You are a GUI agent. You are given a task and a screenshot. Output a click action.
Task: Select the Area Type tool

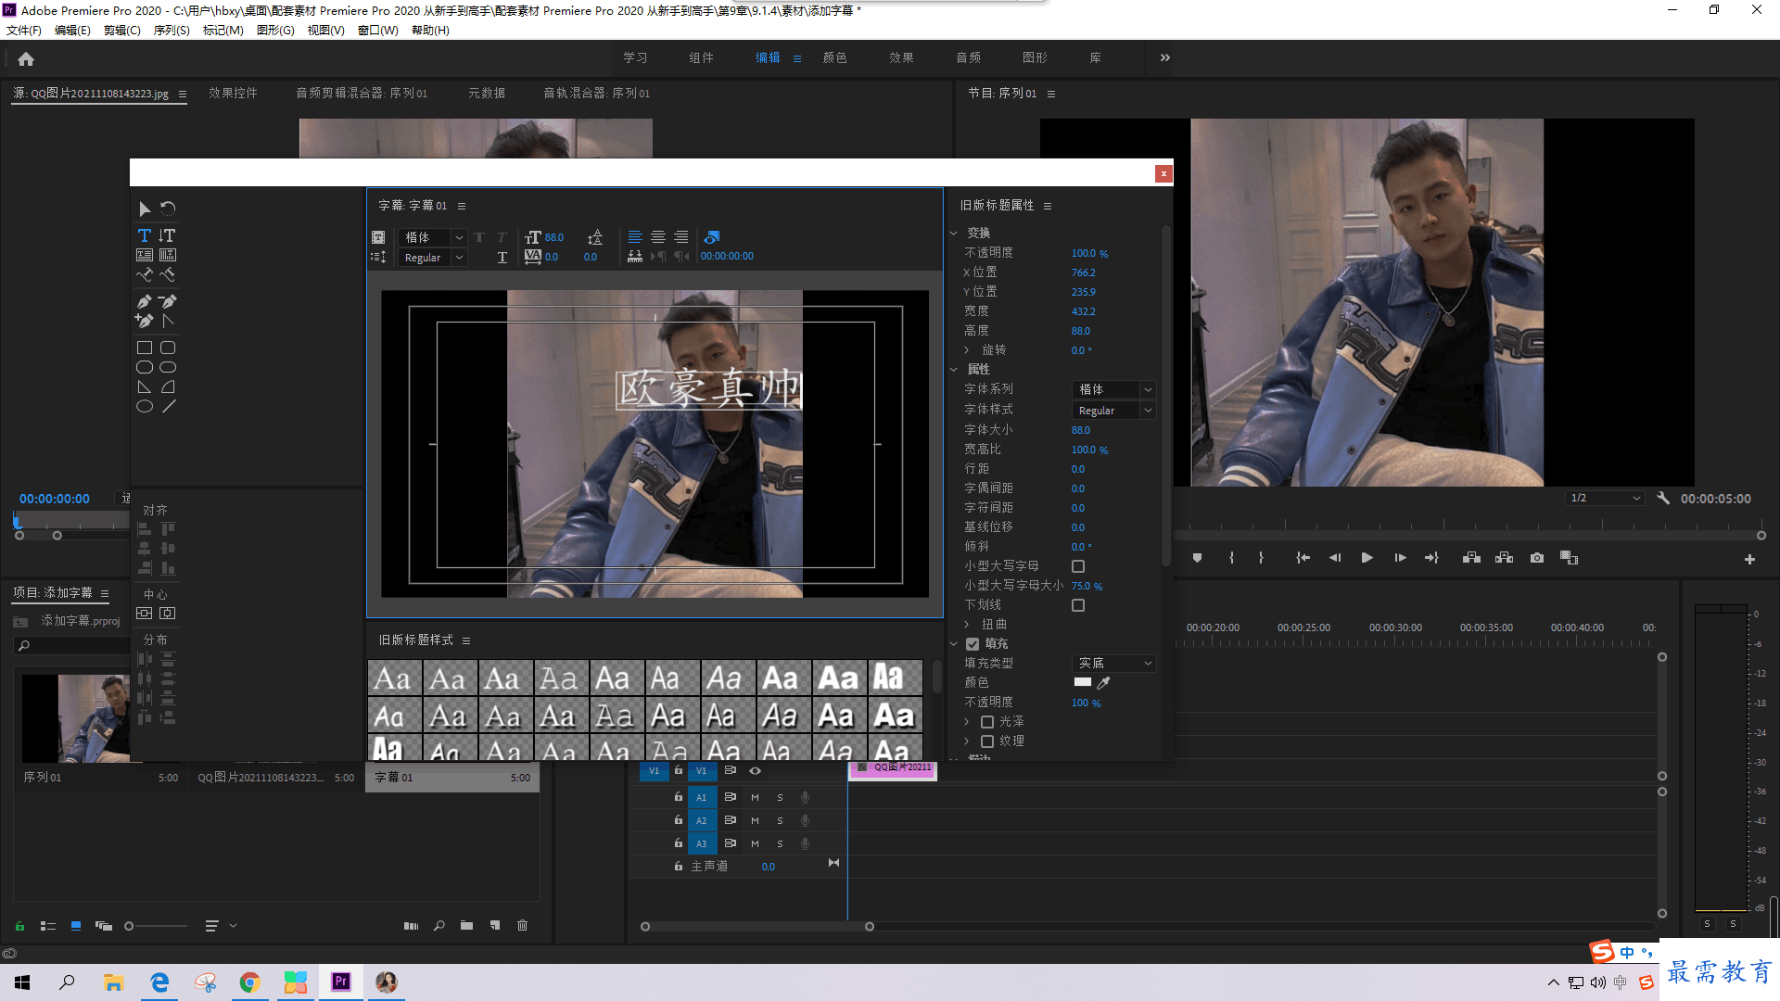click(x=145, y=255)
